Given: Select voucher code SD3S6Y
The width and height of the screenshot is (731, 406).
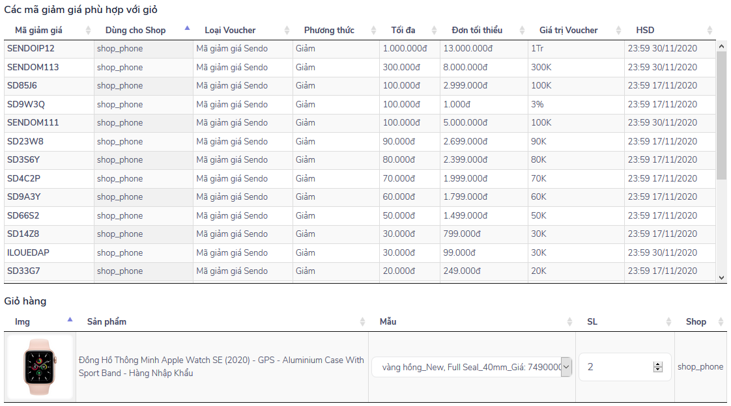Looking at the screenshot, I should (23, 159).
